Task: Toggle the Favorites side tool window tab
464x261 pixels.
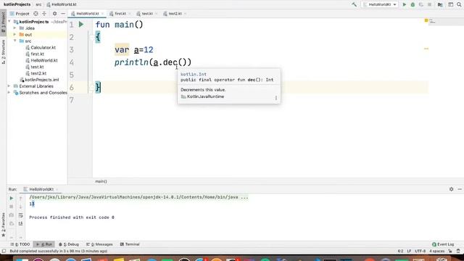Action: (3, 224)
